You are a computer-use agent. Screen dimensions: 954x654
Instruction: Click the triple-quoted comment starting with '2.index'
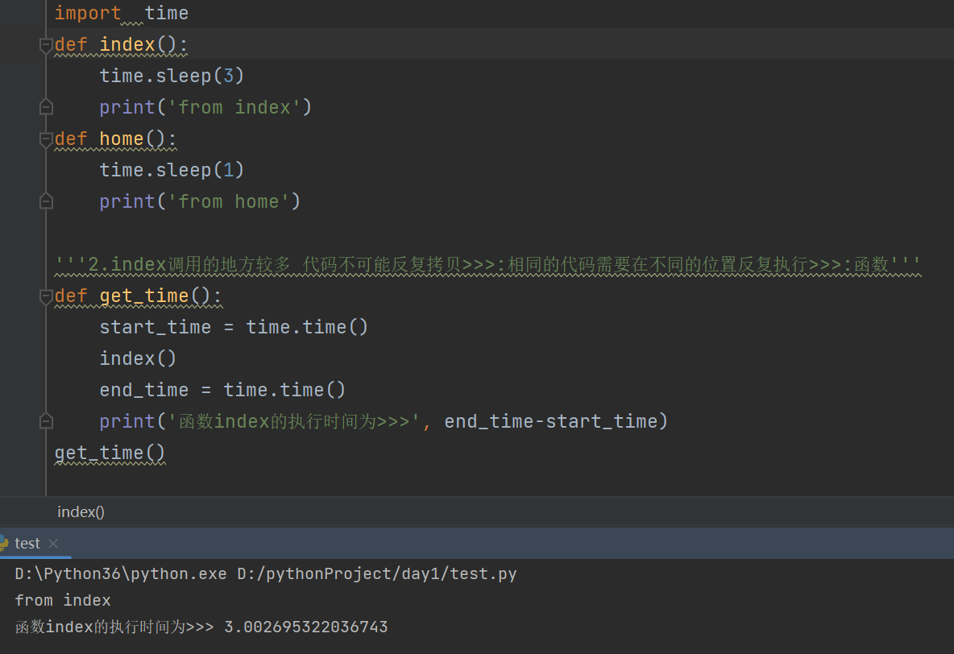[x=487, y=265]
